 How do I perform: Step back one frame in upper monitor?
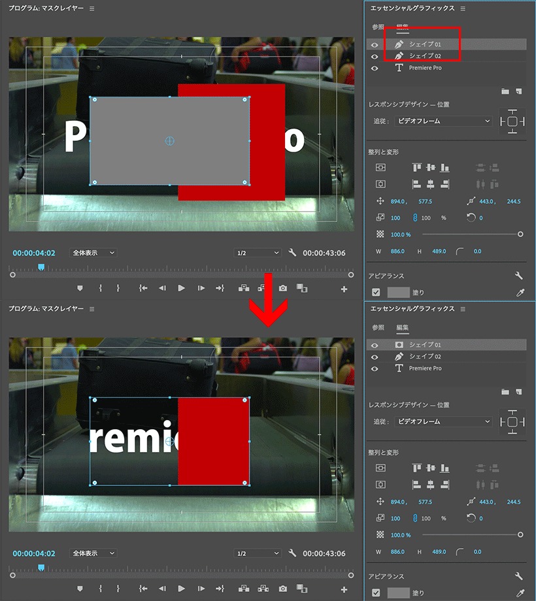tap(162, 288)
